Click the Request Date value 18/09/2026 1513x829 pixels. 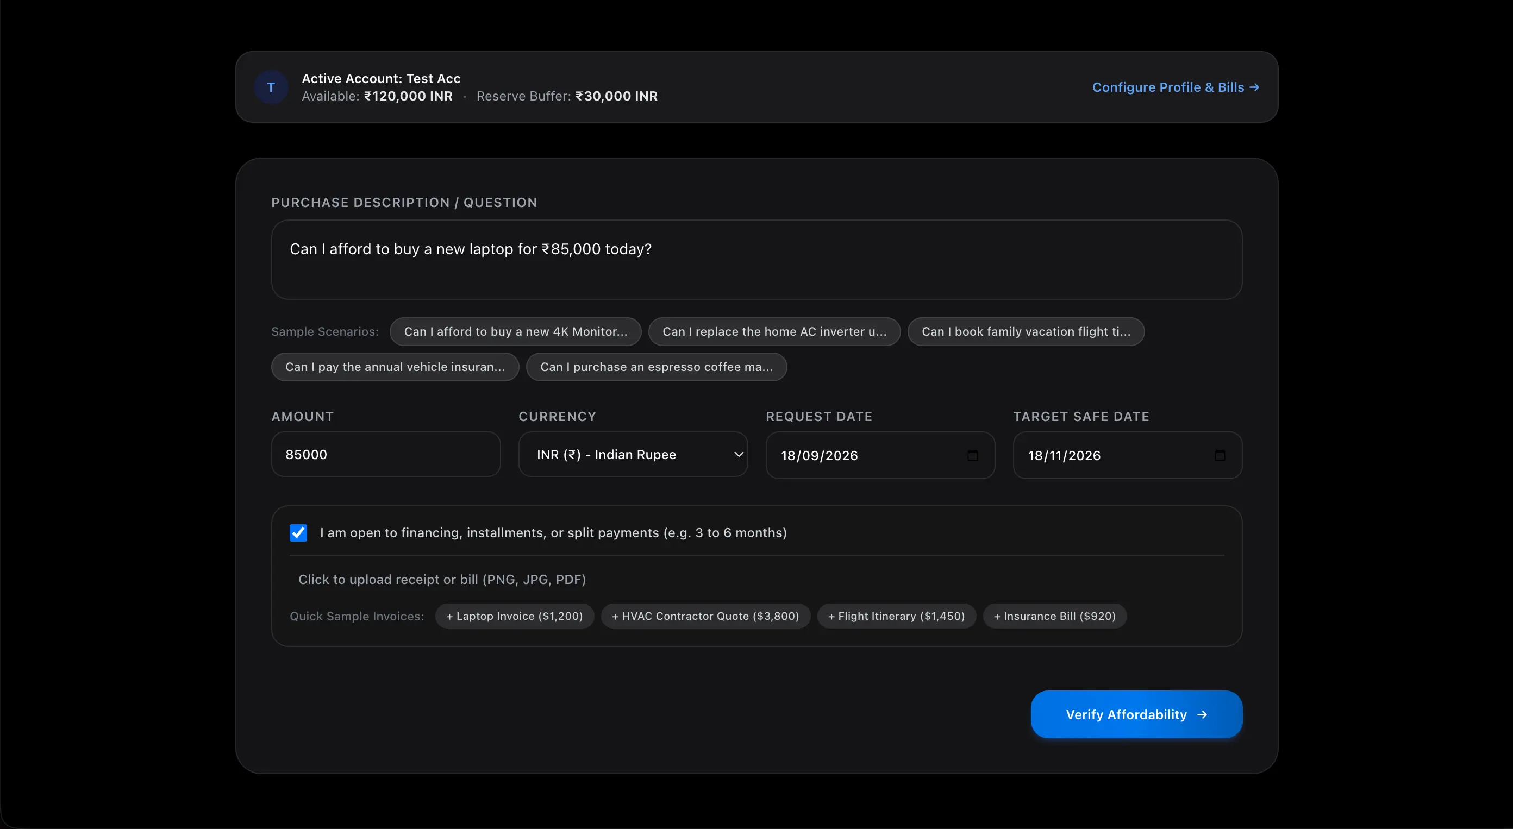819,456
